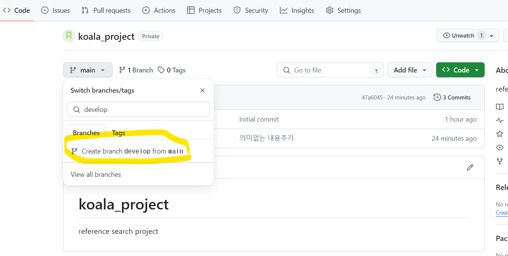Click the koala_project README heading
508x256 pixels.
pyautogui.click(x=123, y=205)
